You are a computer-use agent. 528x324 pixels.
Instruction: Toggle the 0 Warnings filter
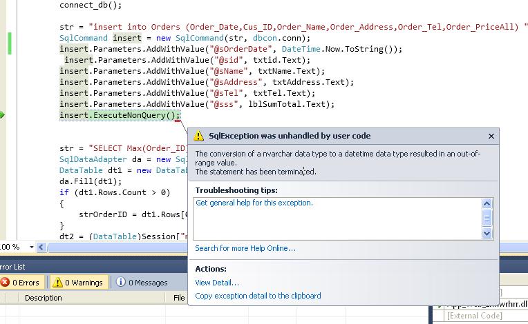pos(77,283)
